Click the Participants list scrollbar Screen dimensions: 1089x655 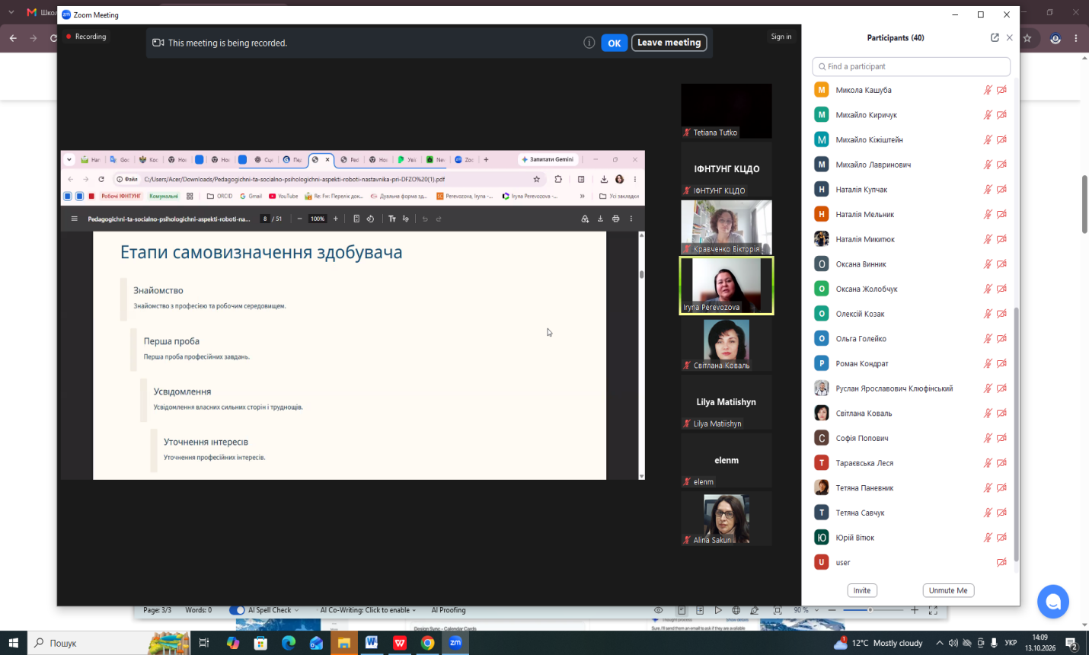tap(1017, 434)
